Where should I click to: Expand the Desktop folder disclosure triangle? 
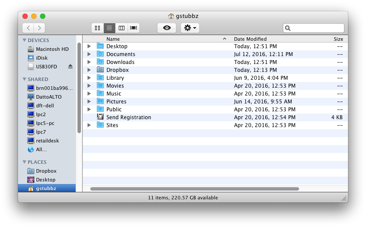(89, 46)
